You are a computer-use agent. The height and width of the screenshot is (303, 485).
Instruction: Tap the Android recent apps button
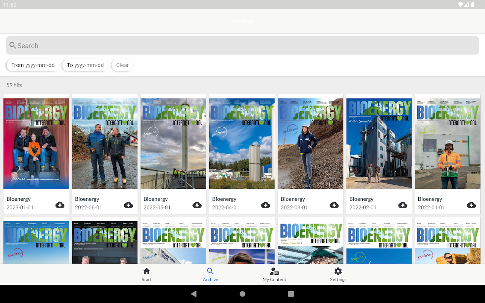(291, 294)
